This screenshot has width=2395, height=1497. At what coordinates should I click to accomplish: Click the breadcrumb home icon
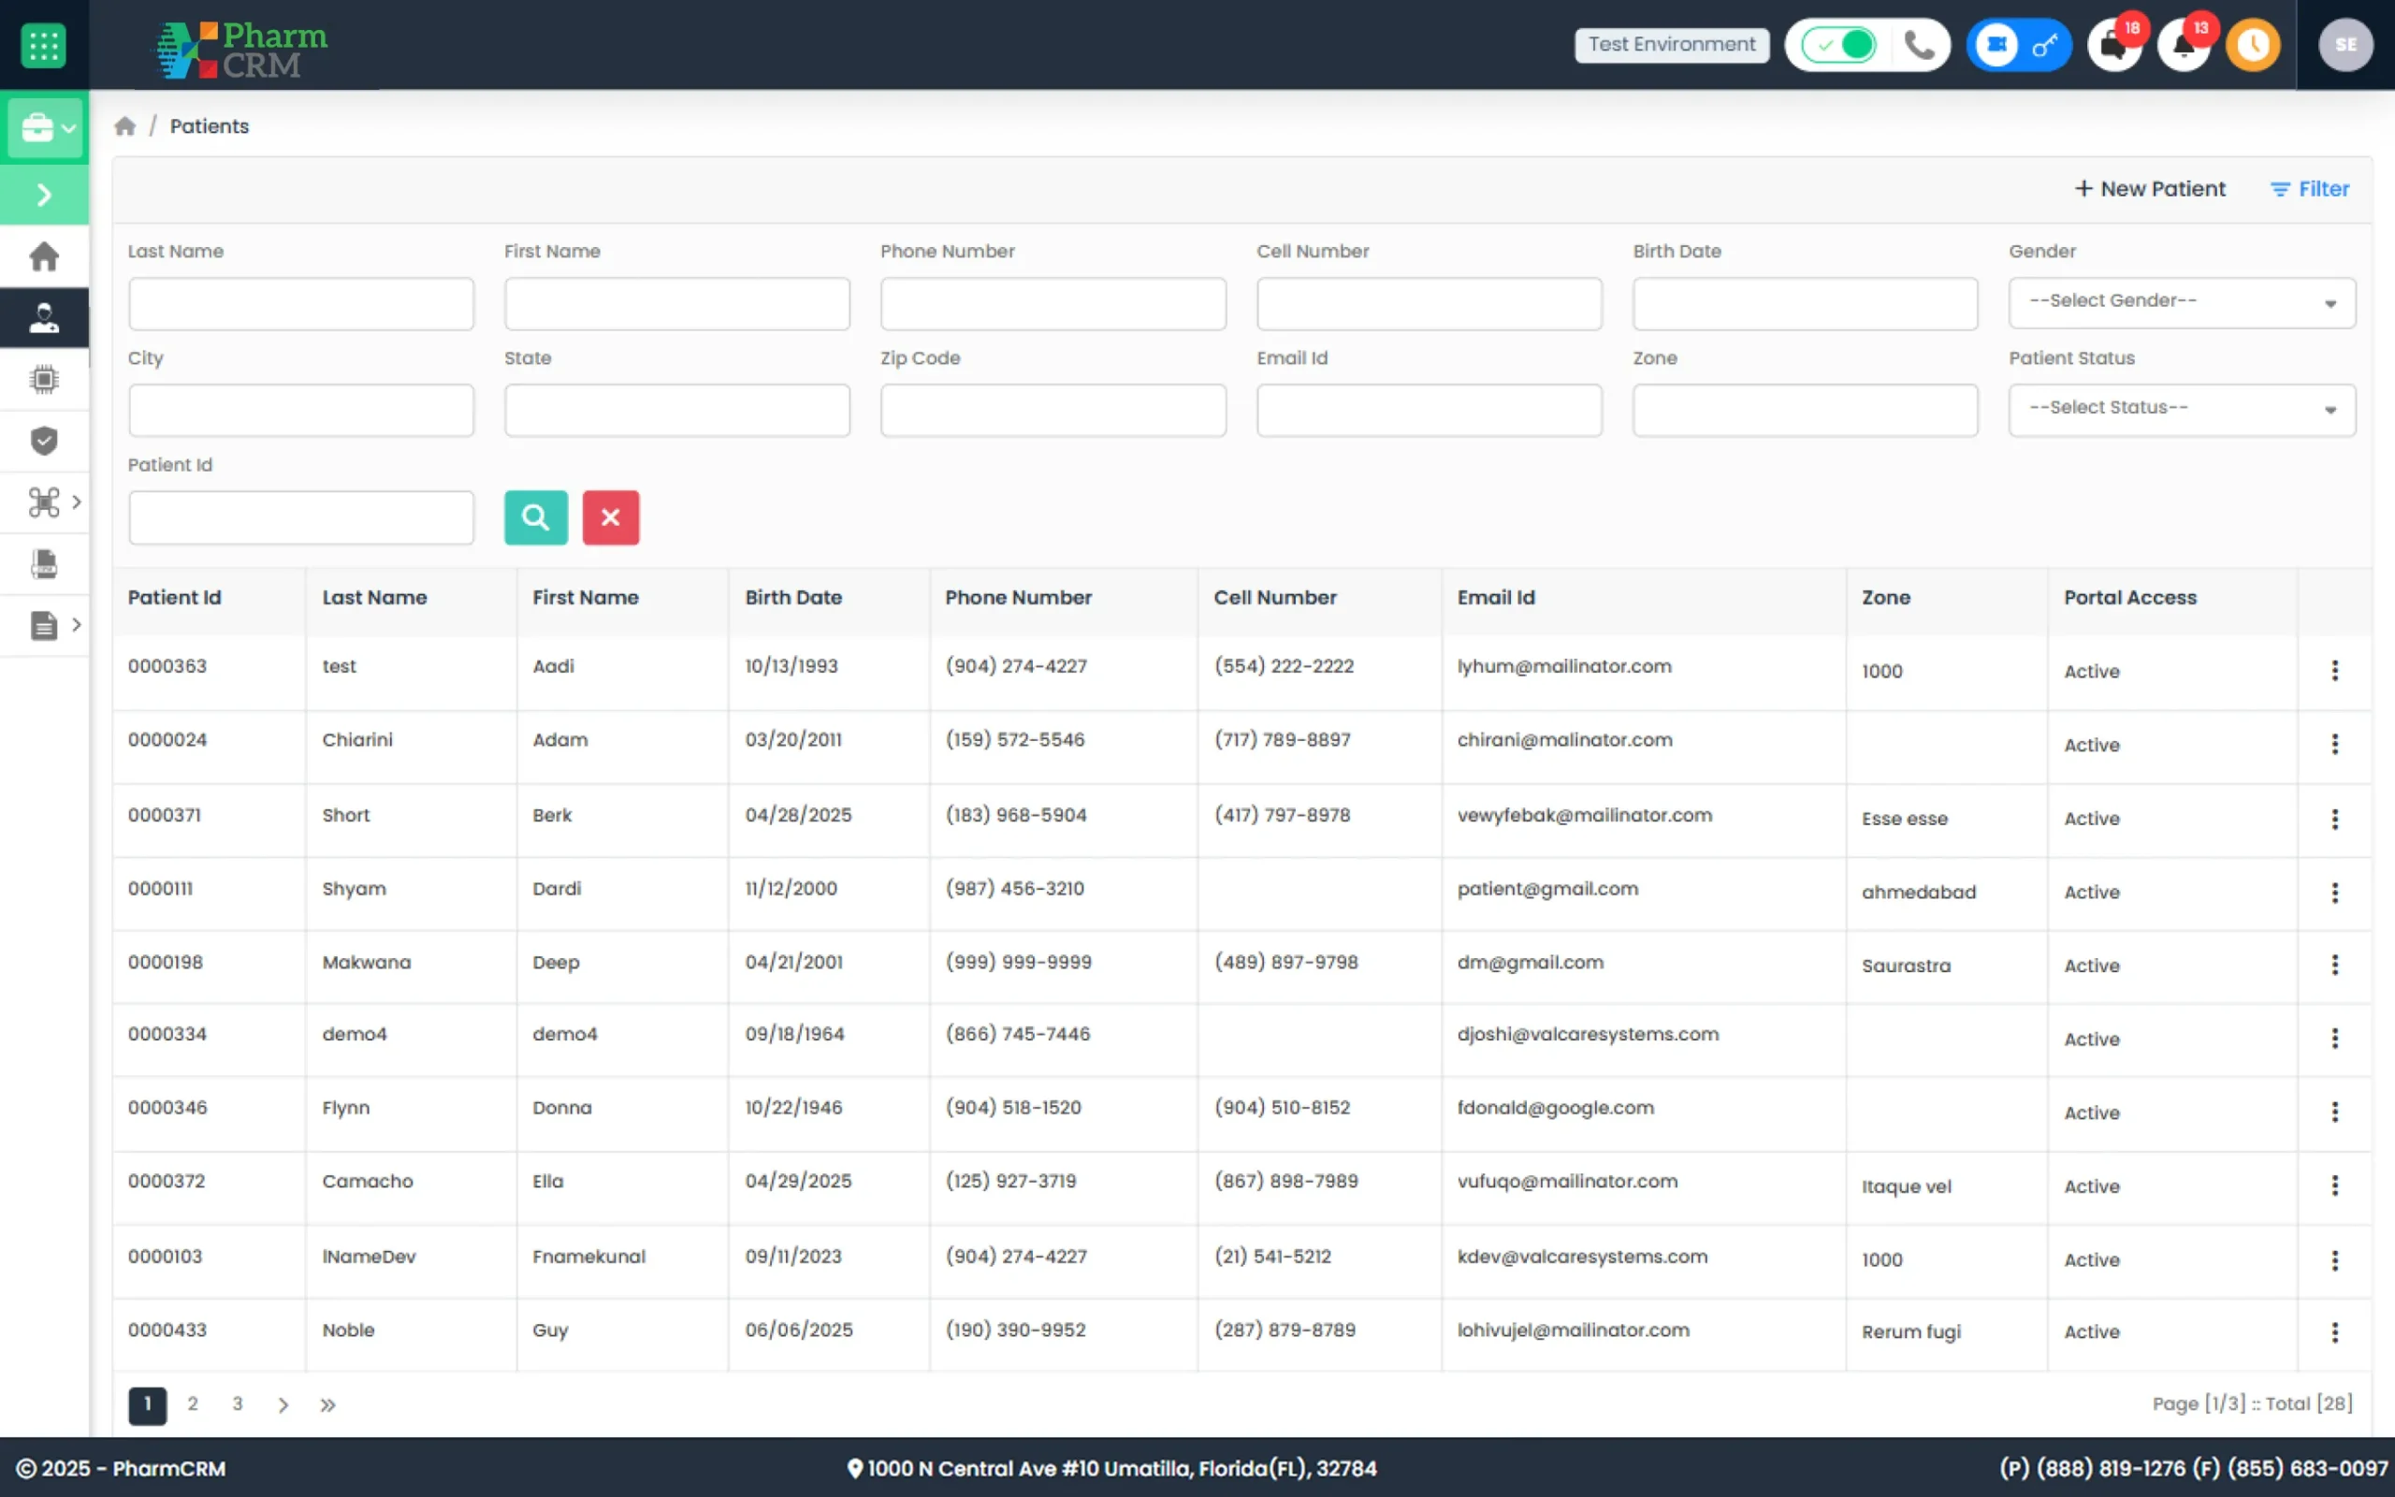tap(124, 126)
